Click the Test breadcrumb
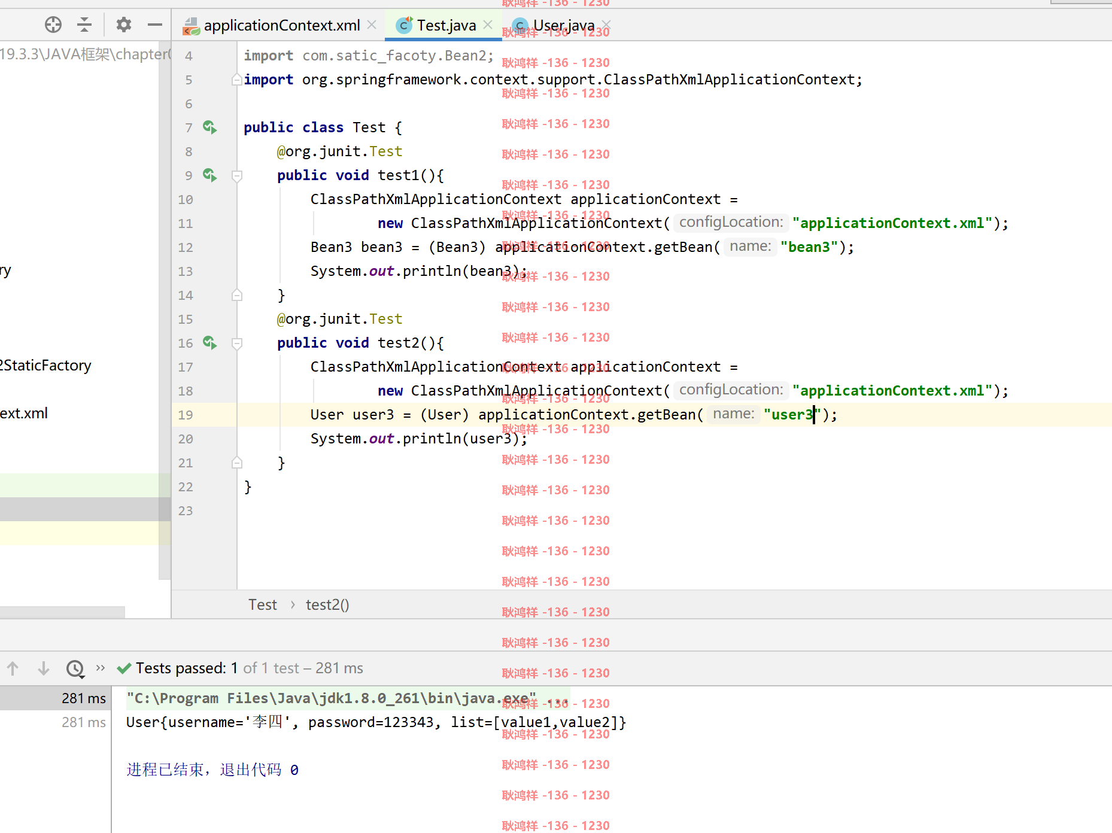1112x833 pixels. tap(263, 604)
